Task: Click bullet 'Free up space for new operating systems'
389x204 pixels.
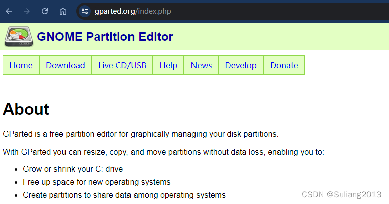Action: pyautogui.click(x=97, y=182)
